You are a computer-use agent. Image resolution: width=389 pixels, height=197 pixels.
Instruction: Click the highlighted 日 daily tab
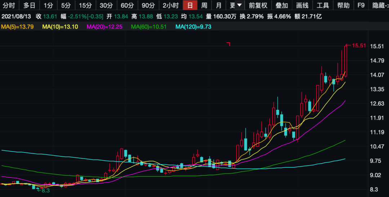click(190, 5)
